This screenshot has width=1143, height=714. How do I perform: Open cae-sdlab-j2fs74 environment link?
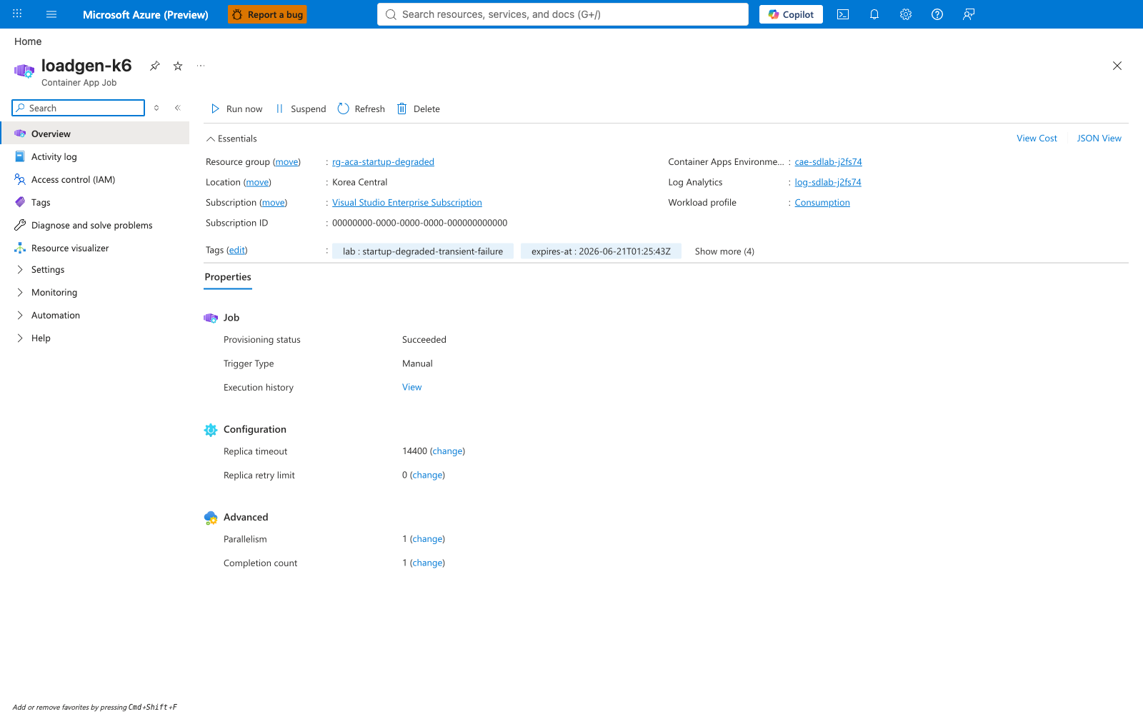pos(828,162)
